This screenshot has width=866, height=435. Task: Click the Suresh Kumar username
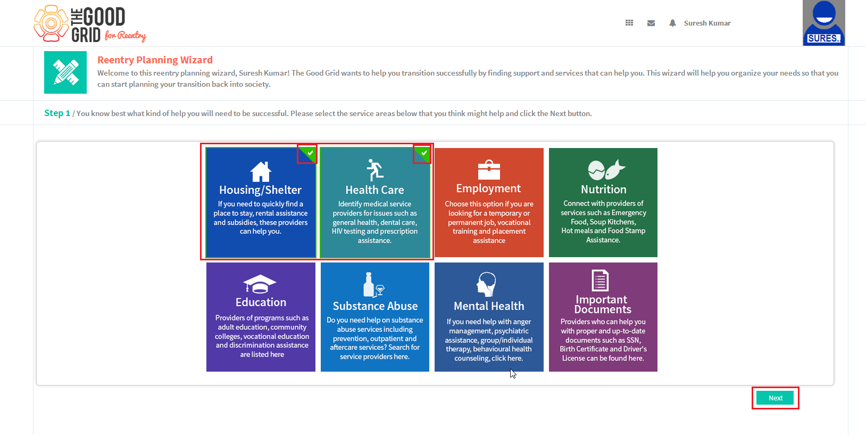click(x=707, y=23)
